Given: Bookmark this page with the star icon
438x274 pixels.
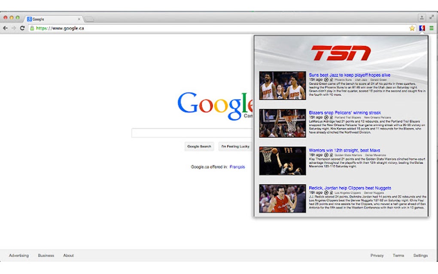Looking at the screenshot, I should point(411,27).
